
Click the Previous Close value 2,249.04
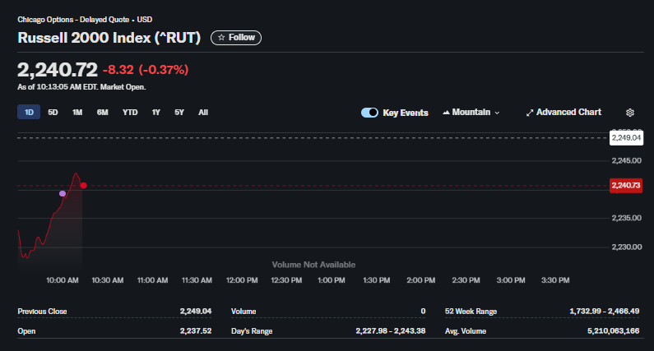coord(196,312)
